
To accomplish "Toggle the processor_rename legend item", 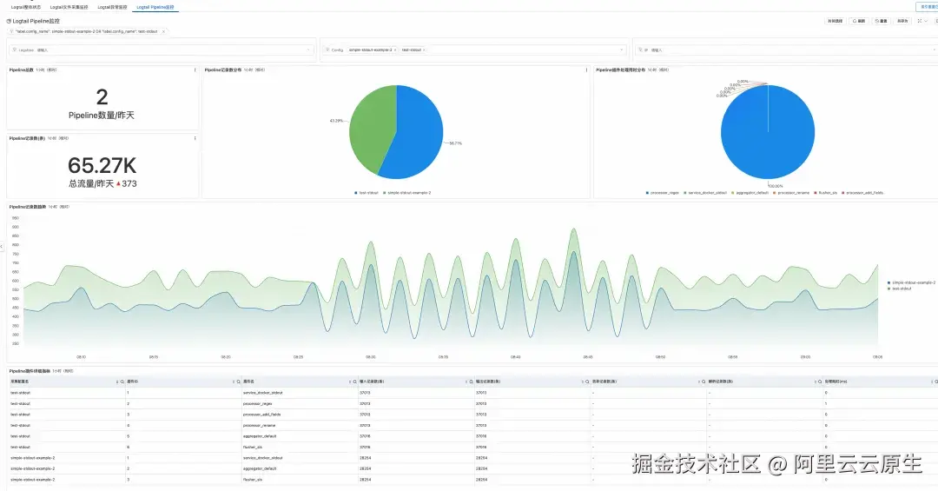I will pos(791,193).
